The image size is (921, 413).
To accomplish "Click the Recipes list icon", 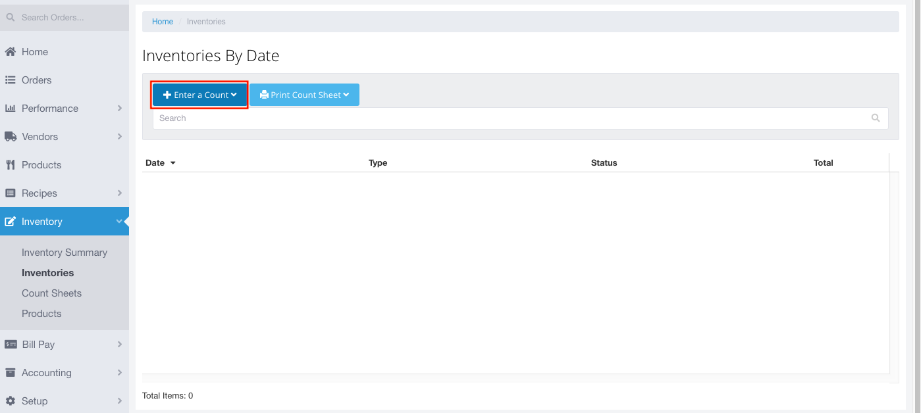I will (11, 193).
